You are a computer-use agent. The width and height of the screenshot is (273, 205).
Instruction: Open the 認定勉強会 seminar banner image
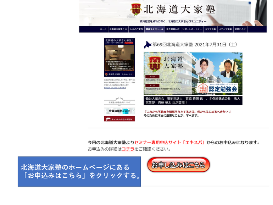193,74
